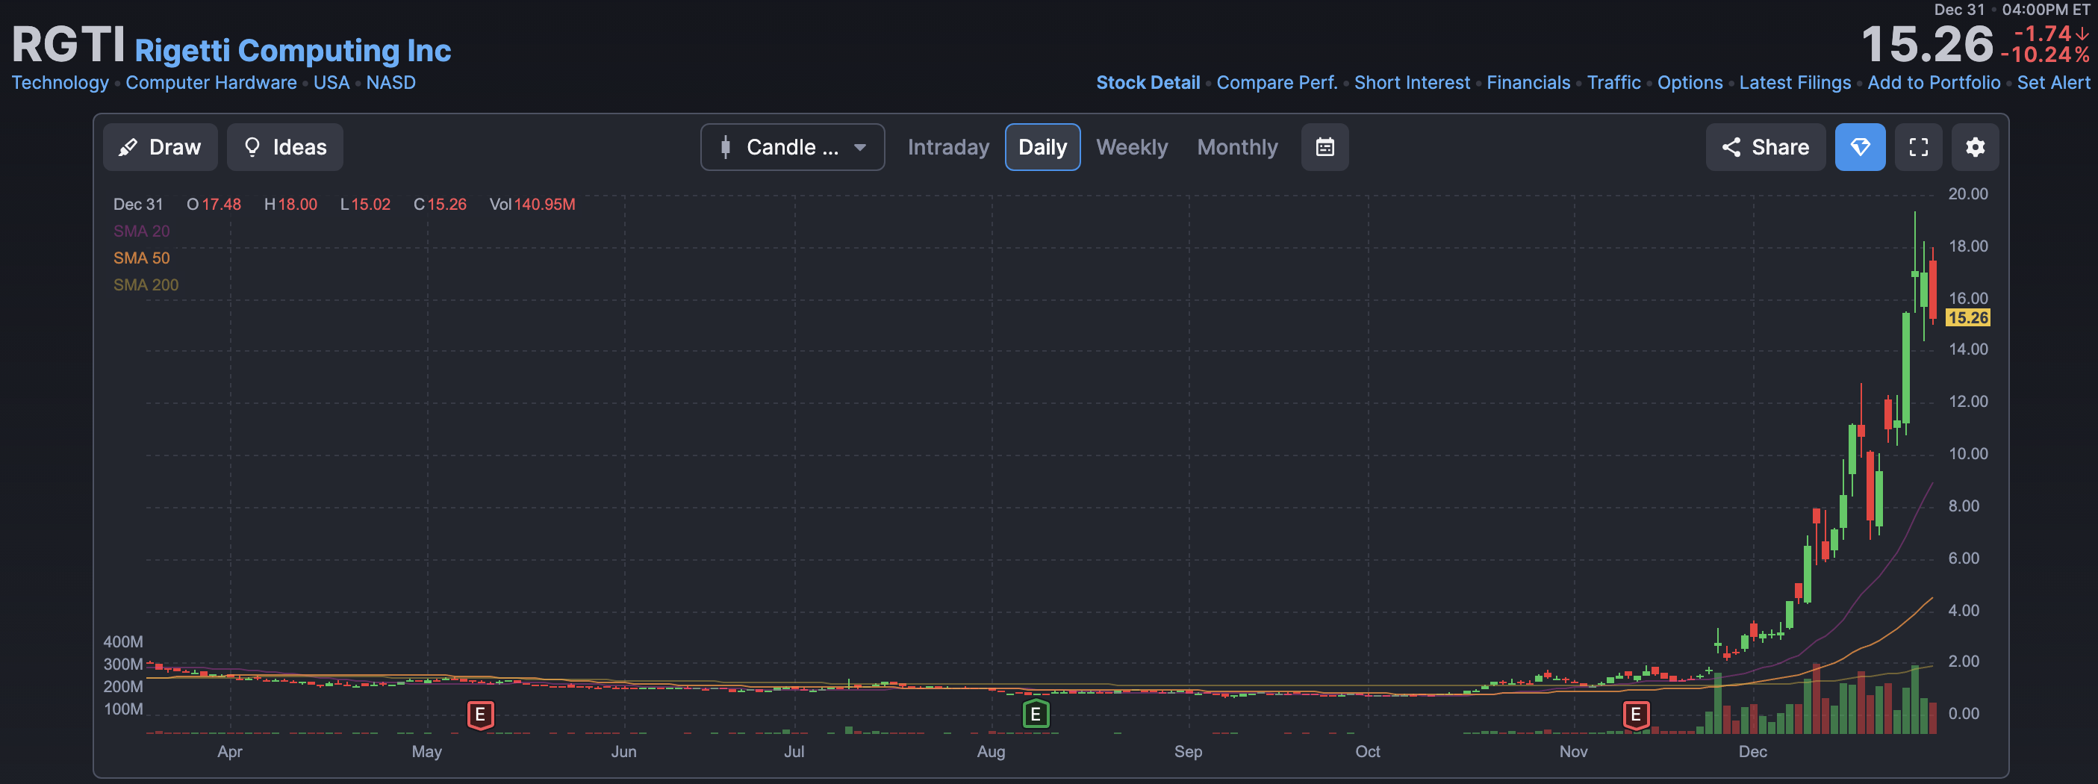Click Add to Portfolio

coord(1934,83)
